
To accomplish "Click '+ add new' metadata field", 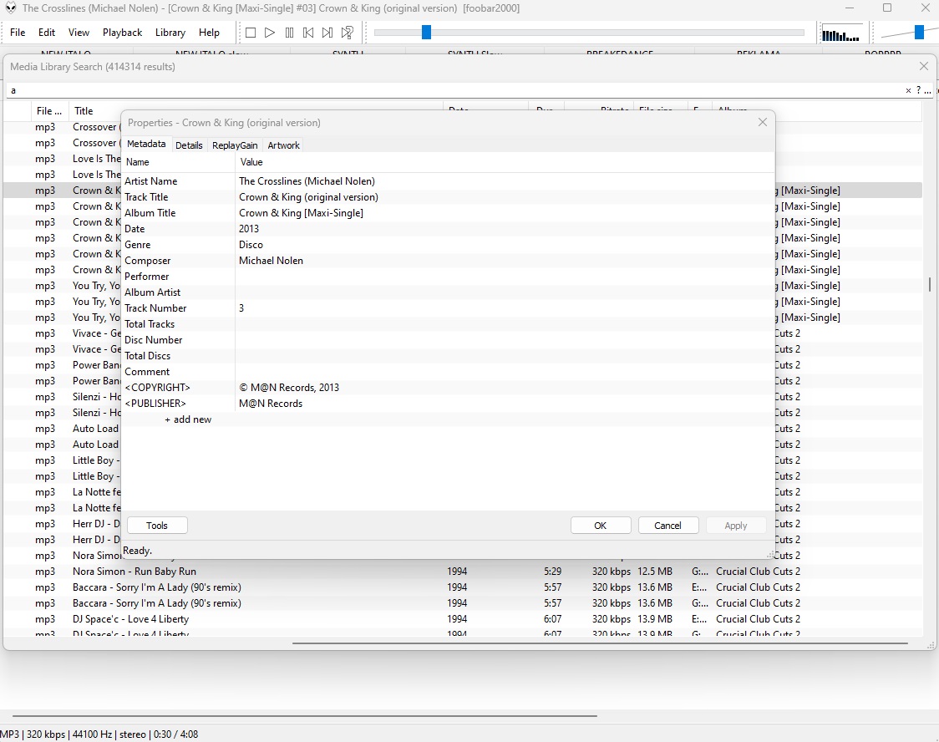I will coord(188,419).
